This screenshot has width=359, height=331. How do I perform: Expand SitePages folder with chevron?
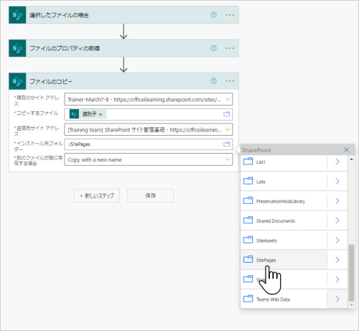[337, 260]
